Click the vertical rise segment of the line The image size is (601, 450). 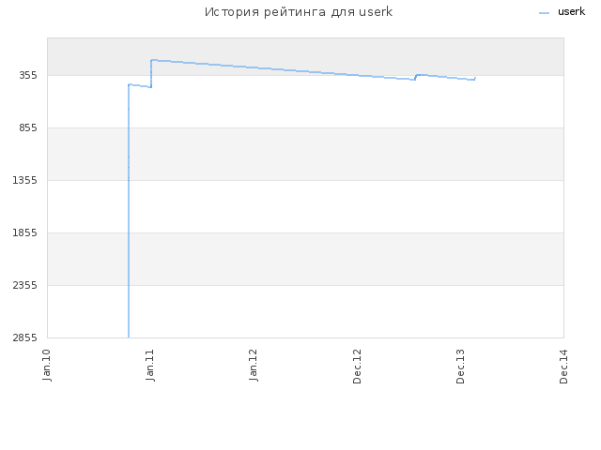(129, 210)
